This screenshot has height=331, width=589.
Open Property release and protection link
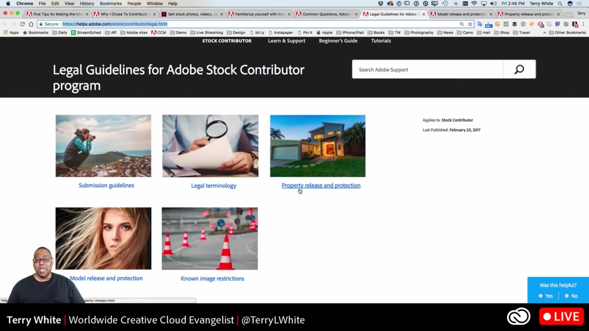(321, 185)
